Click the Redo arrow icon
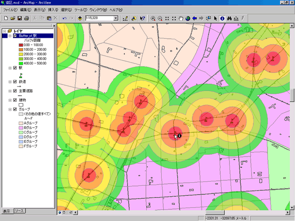This screenshot has height=221, width=295. [71, 18]
